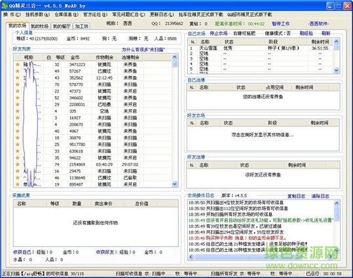Click the star icon of friend with gold 200670
Screen dimensions: 353x278
coord(18,124)
